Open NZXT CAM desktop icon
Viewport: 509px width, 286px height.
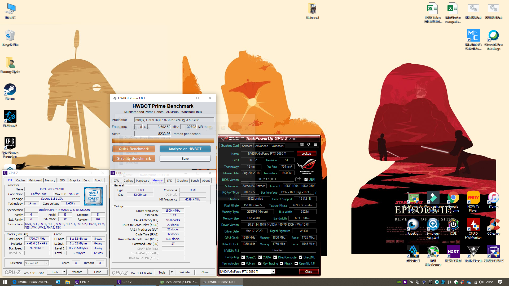coord(453,254)
